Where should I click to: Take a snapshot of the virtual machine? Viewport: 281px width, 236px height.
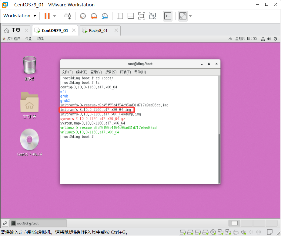pos(82,16)
